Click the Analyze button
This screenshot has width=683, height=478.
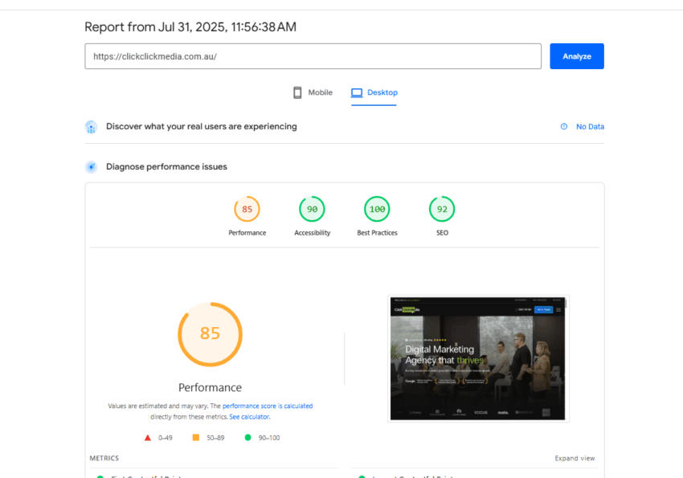(x=576, y=55)
